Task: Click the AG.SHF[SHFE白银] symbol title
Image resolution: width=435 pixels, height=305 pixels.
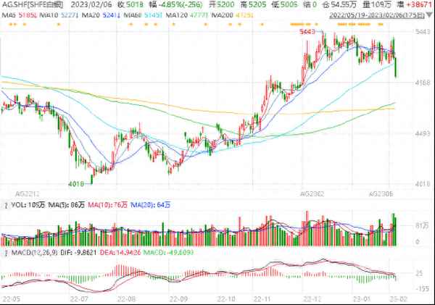Action: [32, 4]
